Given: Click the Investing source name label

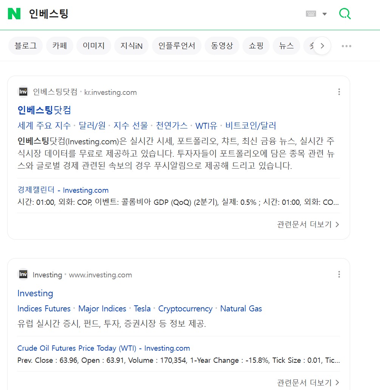Looking at the screenshot, I should [47, 275].
